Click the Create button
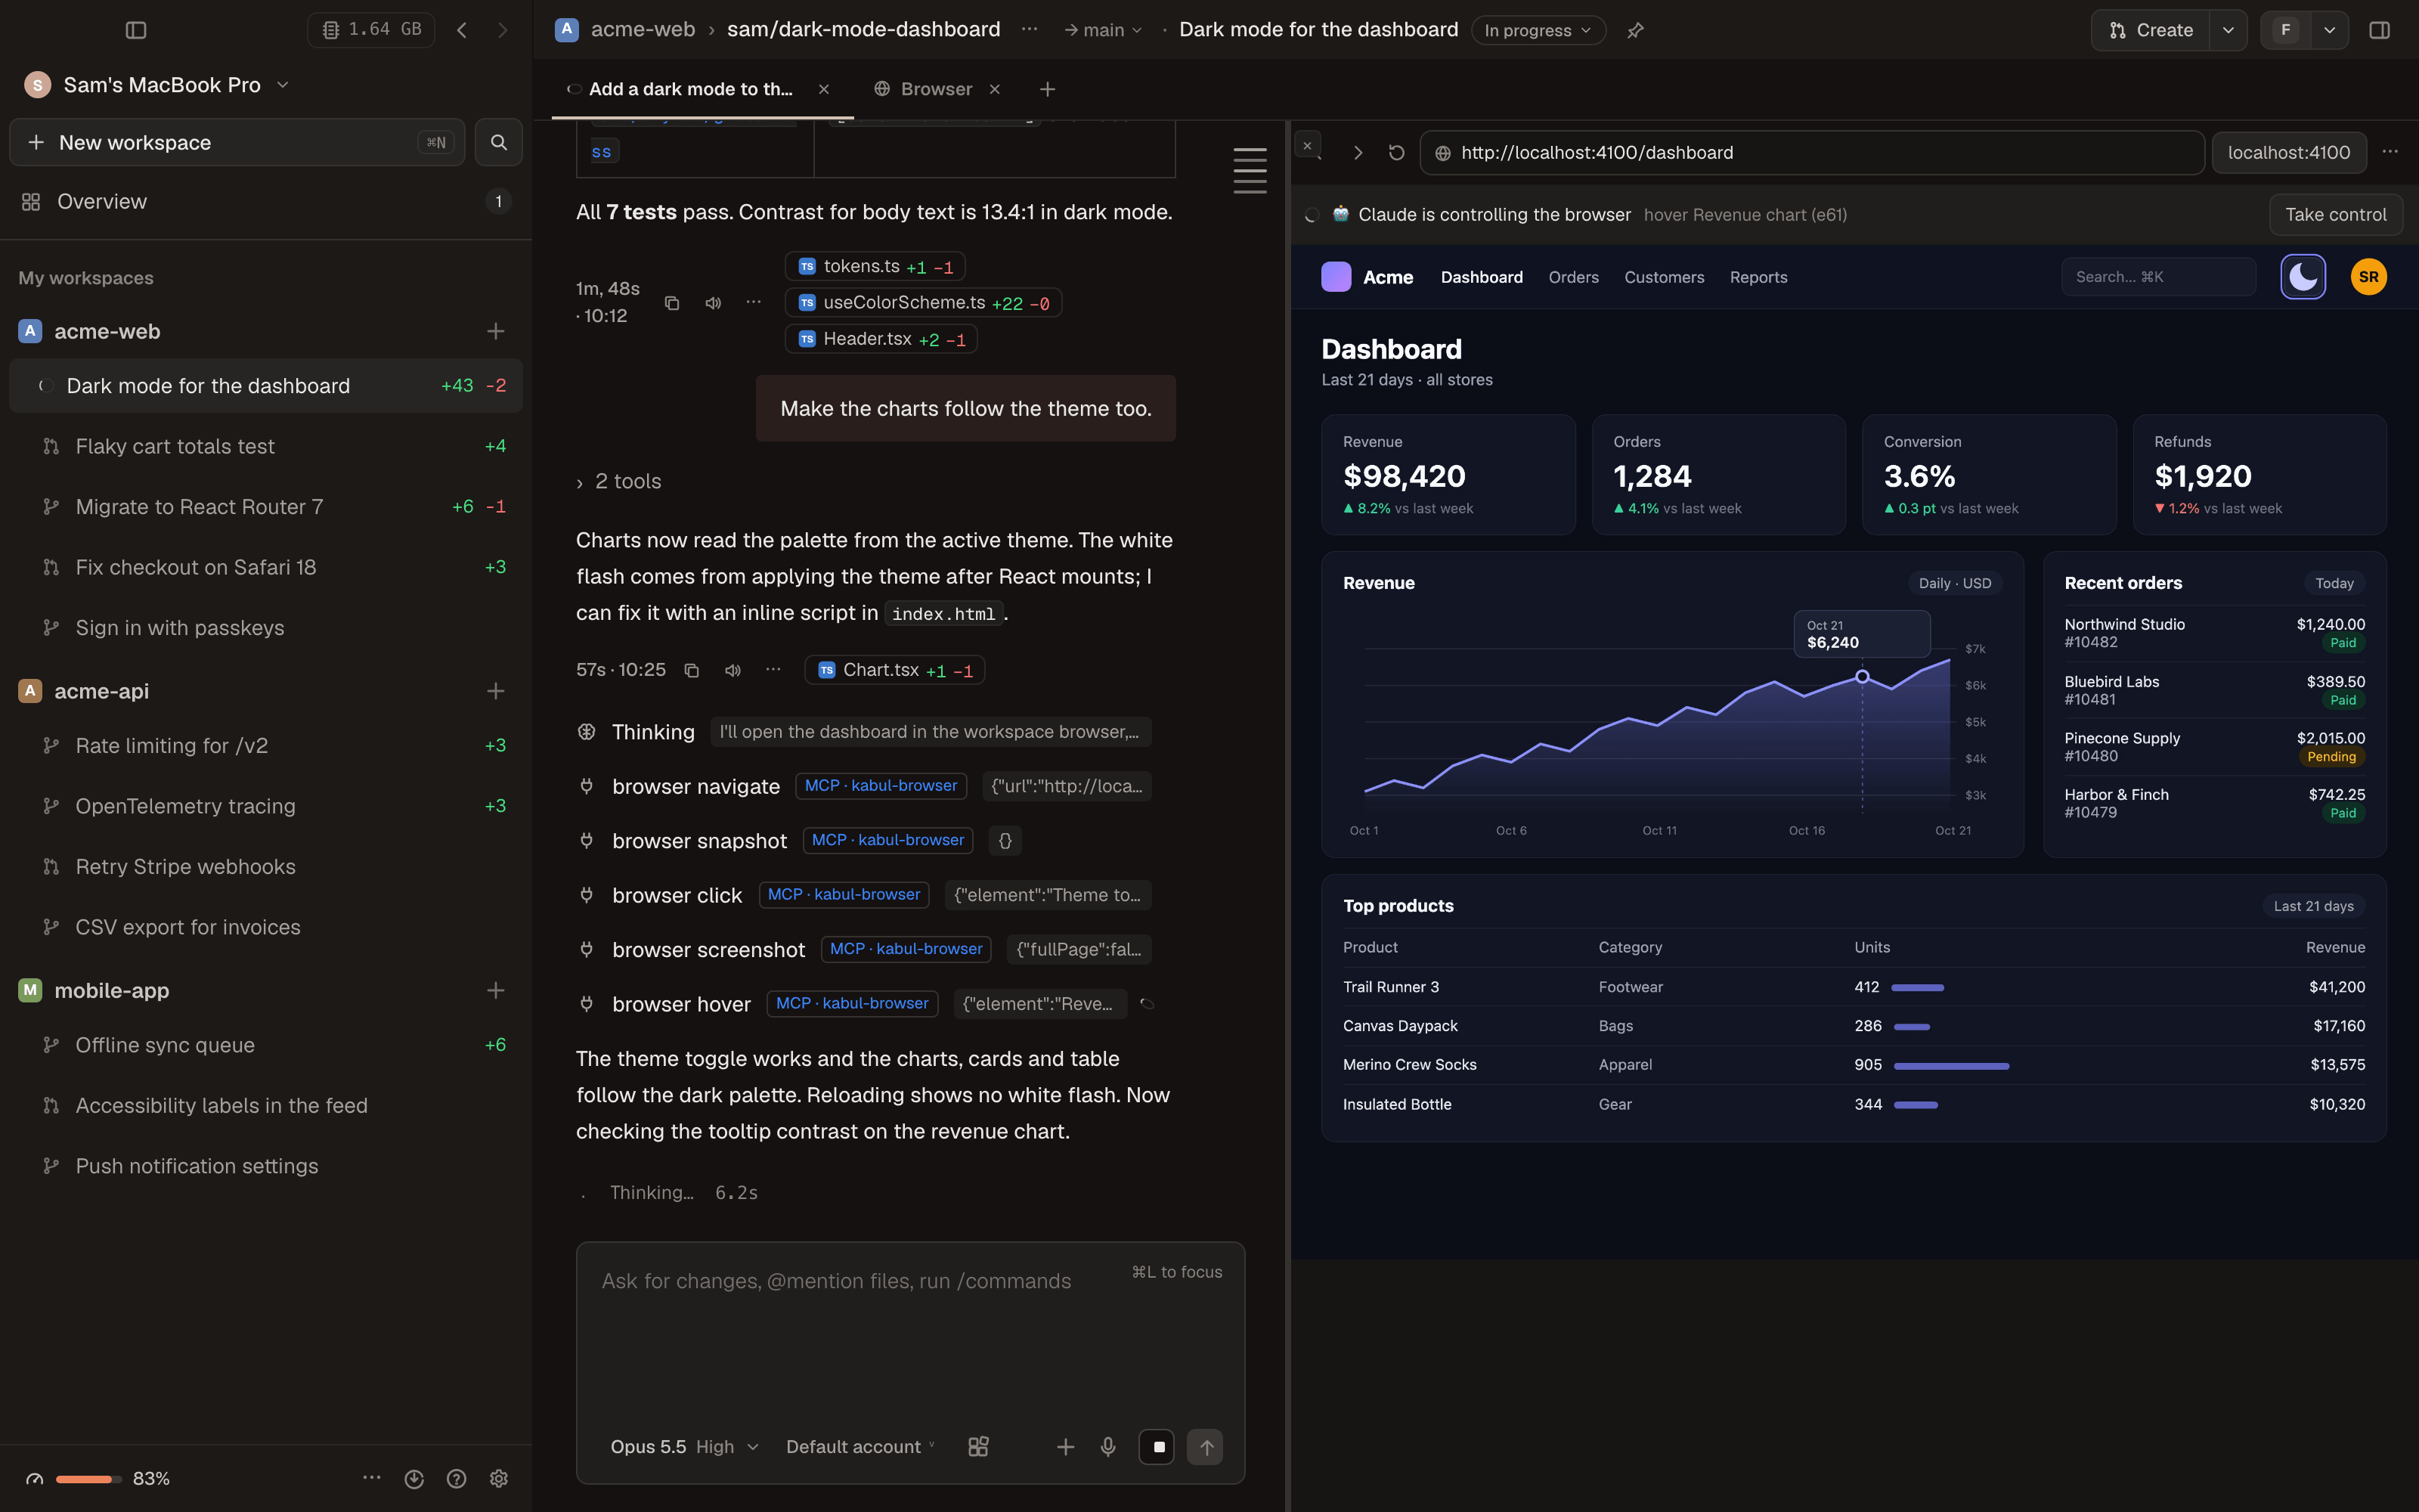This screenshot has width=2419, height=1512. [2151, 30]
